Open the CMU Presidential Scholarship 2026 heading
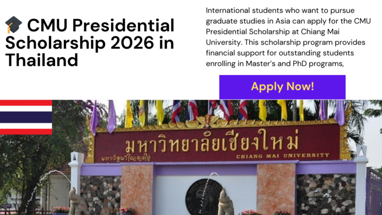The image size is (382, 215). coord(90,42)
